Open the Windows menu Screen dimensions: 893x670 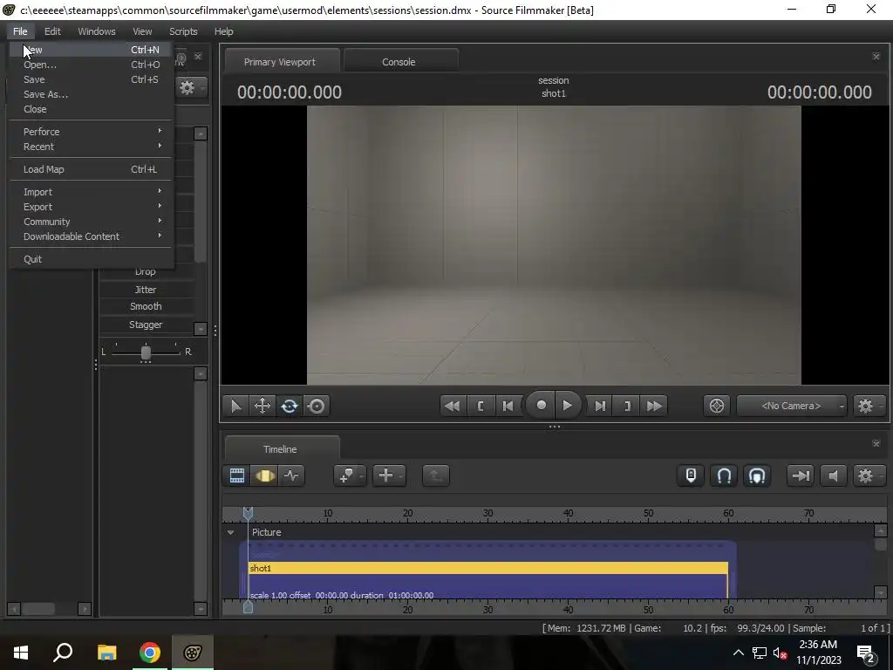pyautogui.click(x=97, y=31)
